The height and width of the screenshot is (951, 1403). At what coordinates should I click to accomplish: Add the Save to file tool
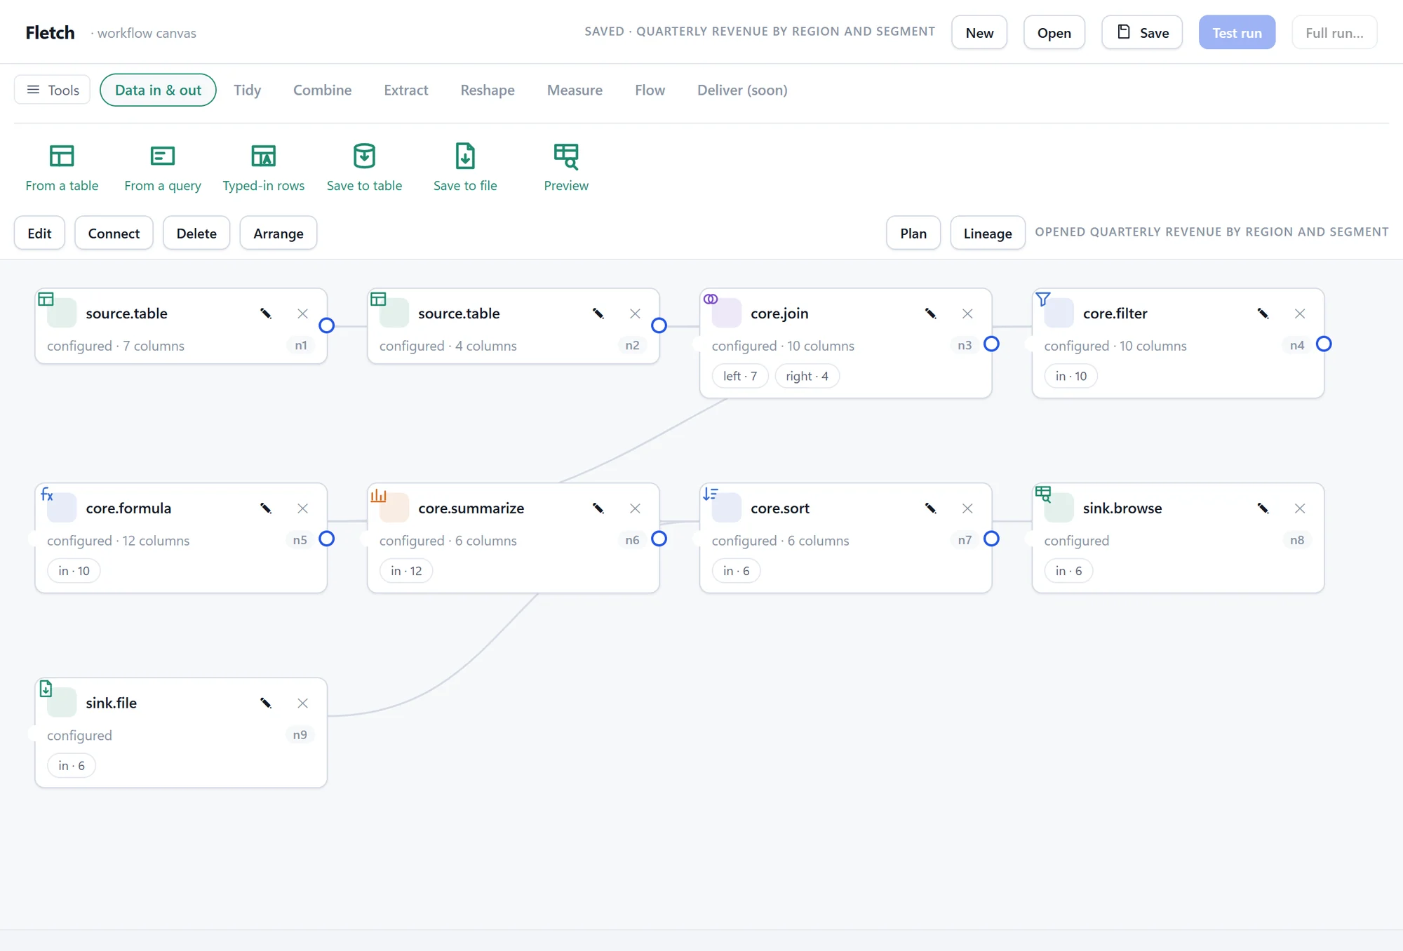point(465,168)
